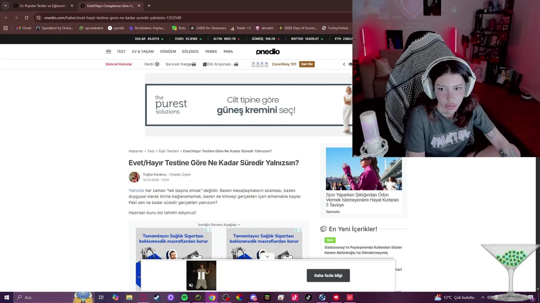Switch to Google Chrome in taskbar
Viewport: 540px width, 303px height.
pyautogui.click(x=212, y=298)
